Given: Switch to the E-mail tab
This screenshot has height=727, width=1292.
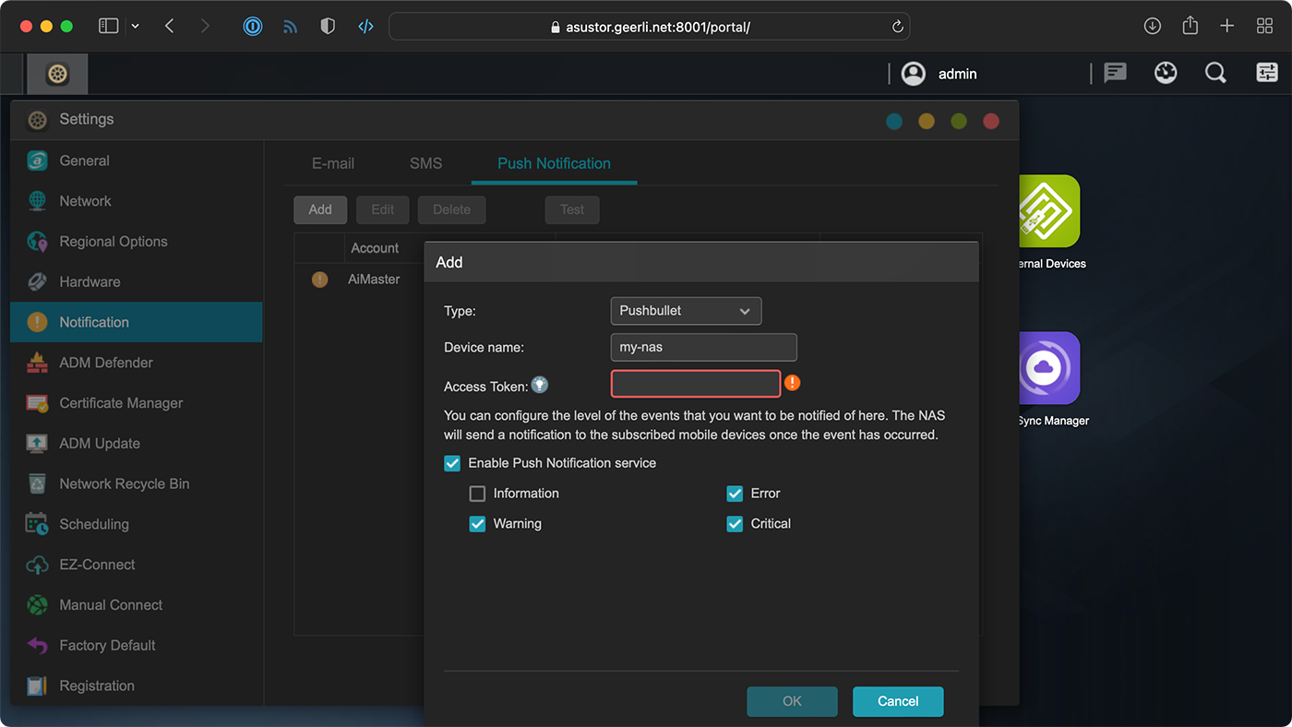Looking at the screenshot, I should coord(333,163).
